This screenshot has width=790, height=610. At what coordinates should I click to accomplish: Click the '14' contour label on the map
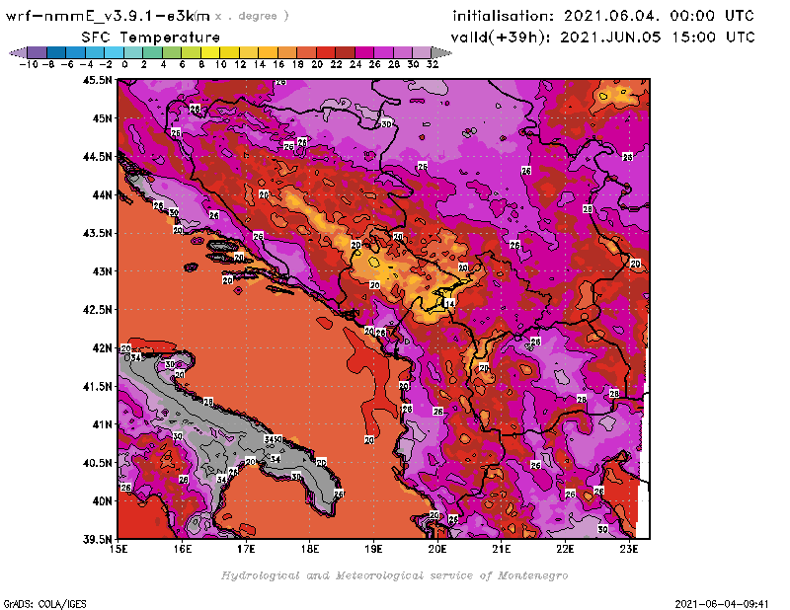coord(449,303)
